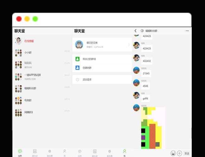Click the green maximize window dot
The height and width of the screenshot is (157, 205).
coord(35,19)
